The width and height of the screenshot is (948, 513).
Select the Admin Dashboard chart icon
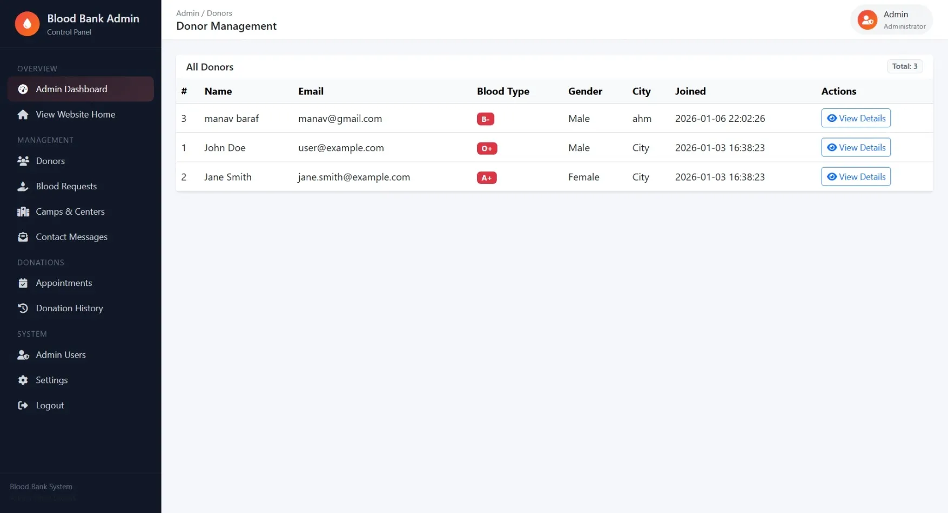pos(23,89)
